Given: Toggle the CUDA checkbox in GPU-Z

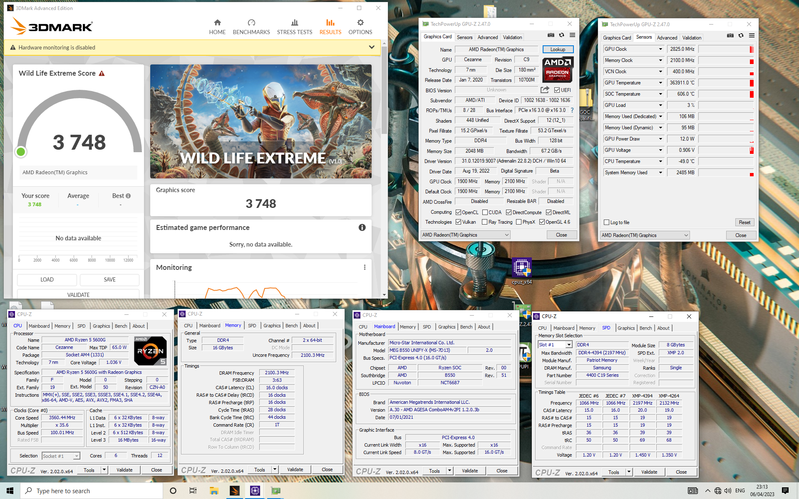Looking at the screenshot, I should (x=485, y=212).
